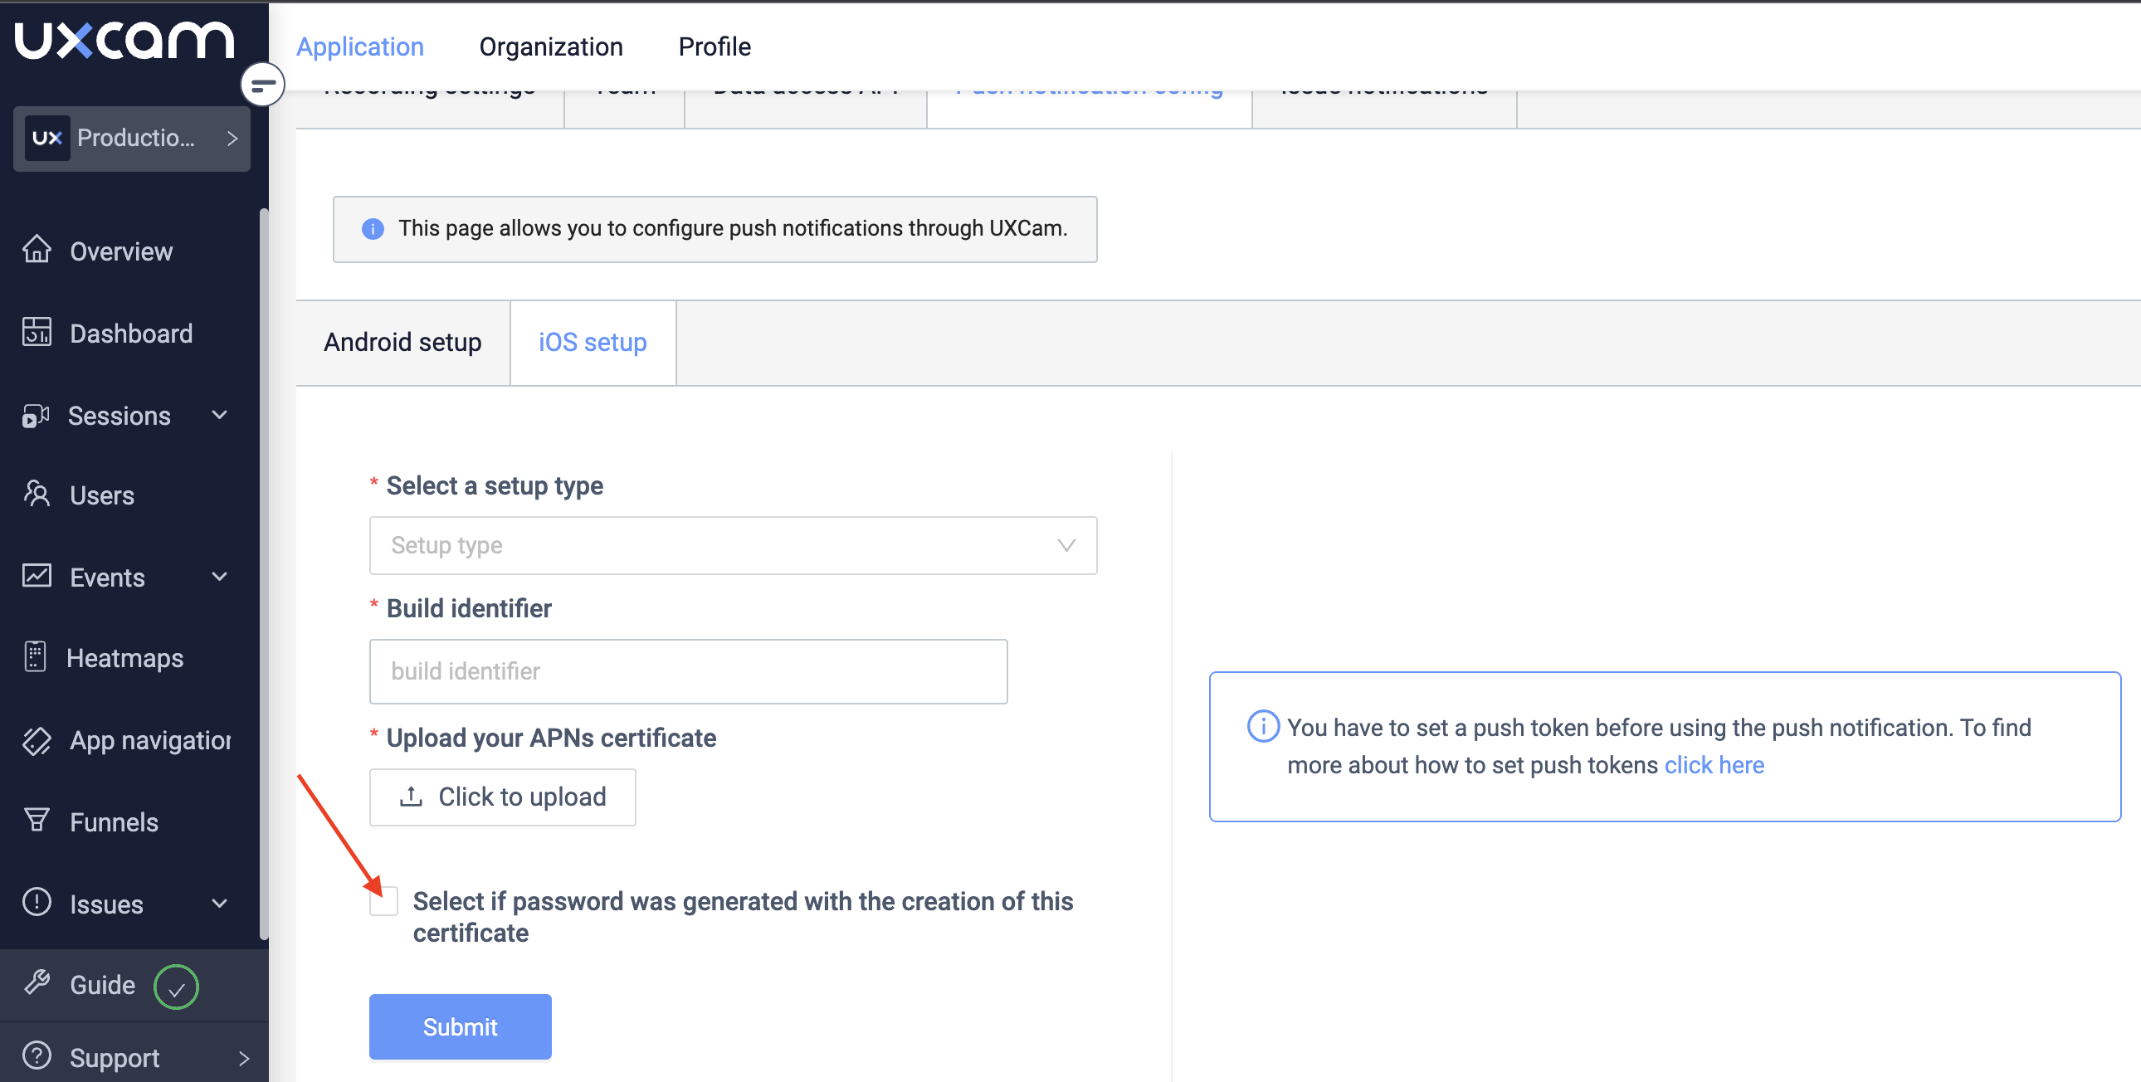Switch to the Android setup tab
This screenshot has height=1082, width=2141.
tap(402, 343)
